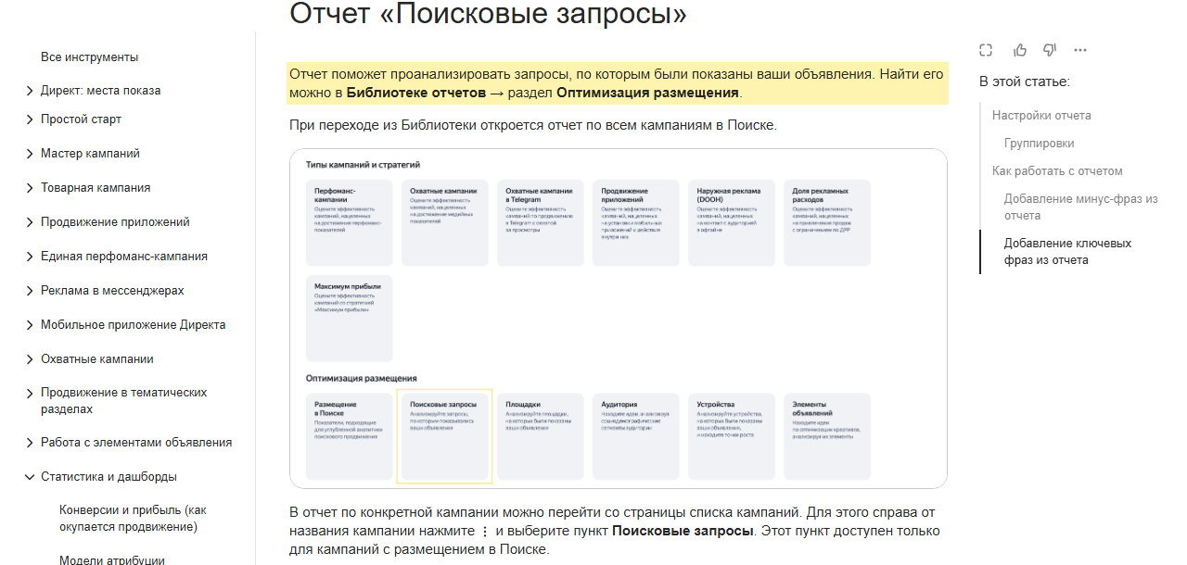1187x565 pixels.
Task: Click the bold text Библиотеке отчетов
Action: [416, 93]
